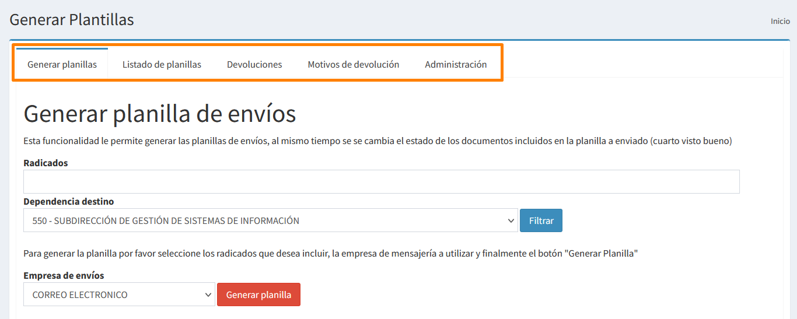Image resolution: width=797 pixels, height=319 pixels.
Task: Click the blue Filtrar button
Action: [x=541, y=220]
